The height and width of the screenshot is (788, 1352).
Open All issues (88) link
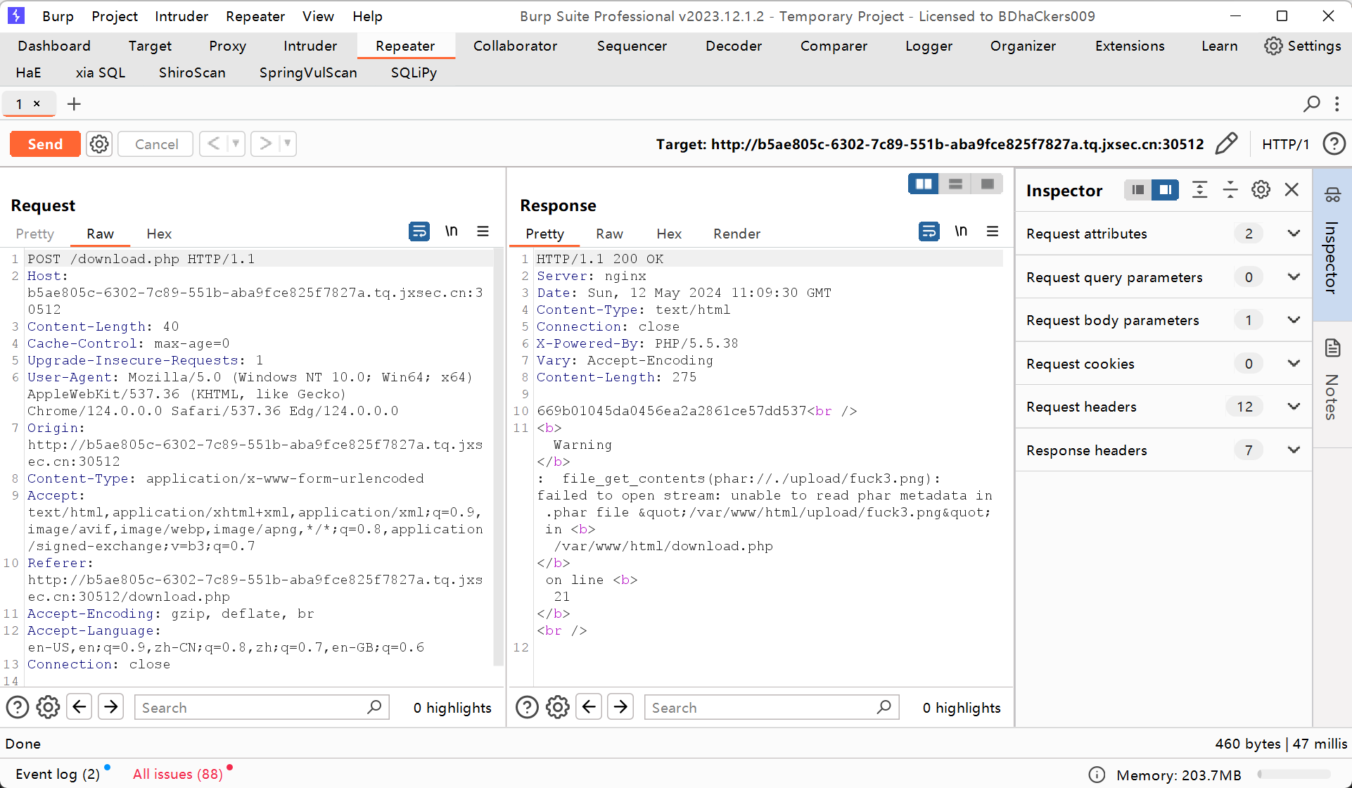[177, 774]
